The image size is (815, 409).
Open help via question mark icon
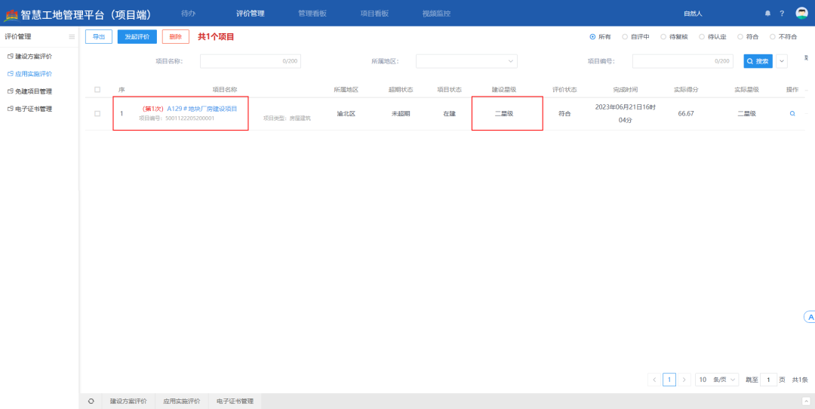[782, 14]
